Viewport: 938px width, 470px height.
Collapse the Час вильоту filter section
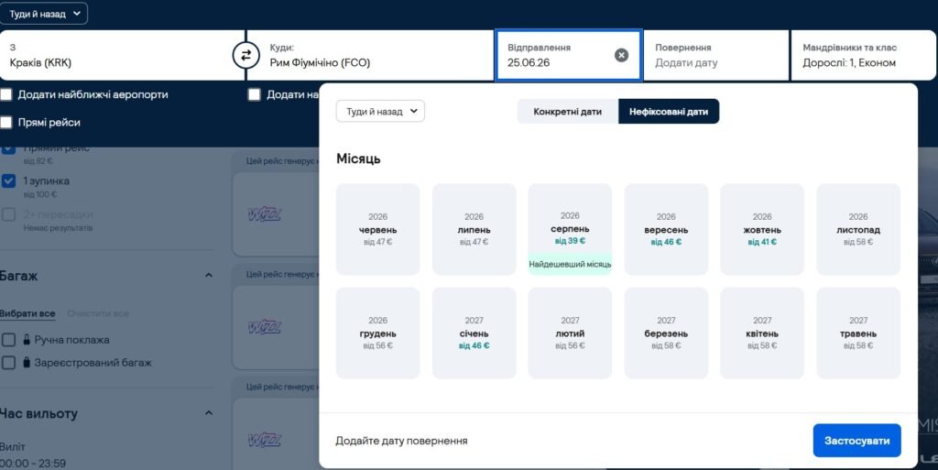tap(208, 413)
